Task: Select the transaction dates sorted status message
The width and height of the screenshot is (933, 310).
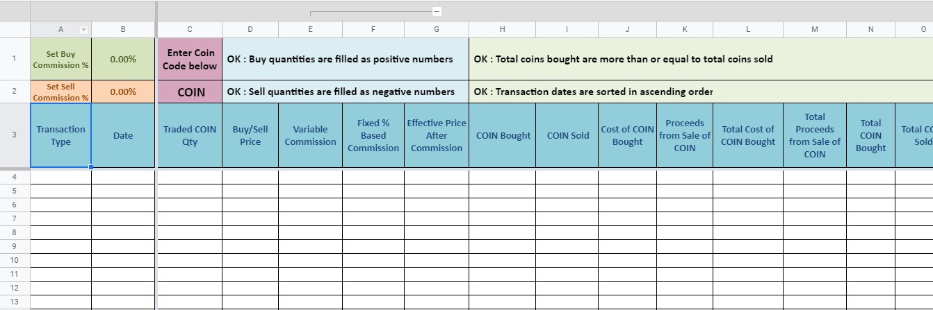Action: click(x=593, y=92)
